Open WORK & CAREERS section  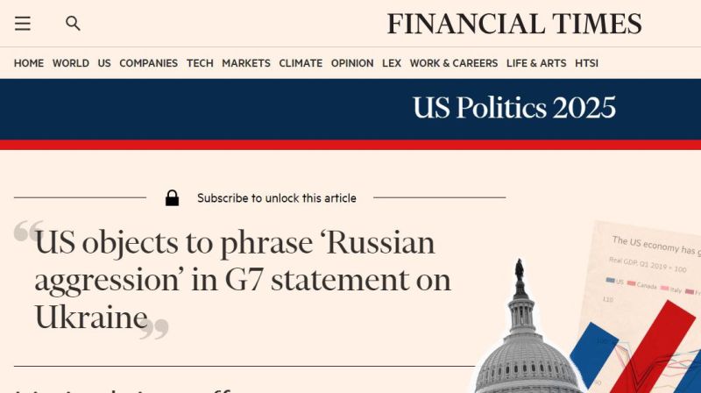pos(454,63)
